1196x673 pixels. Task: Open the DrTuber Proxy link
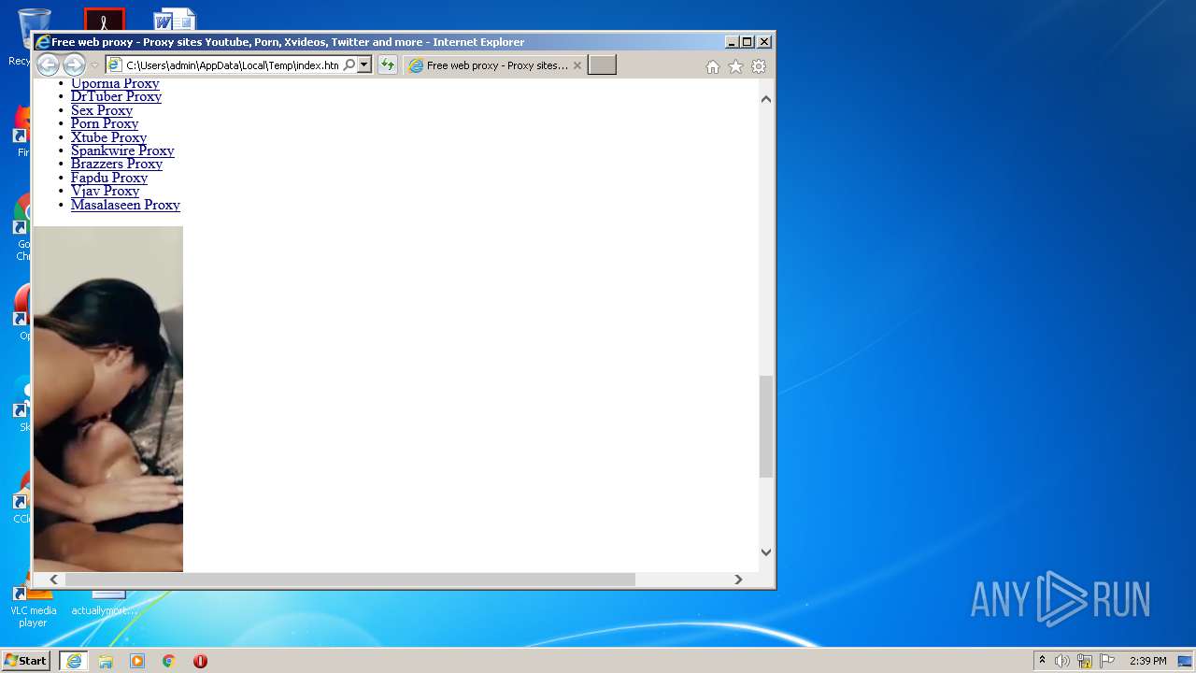[x=116, y=96]
